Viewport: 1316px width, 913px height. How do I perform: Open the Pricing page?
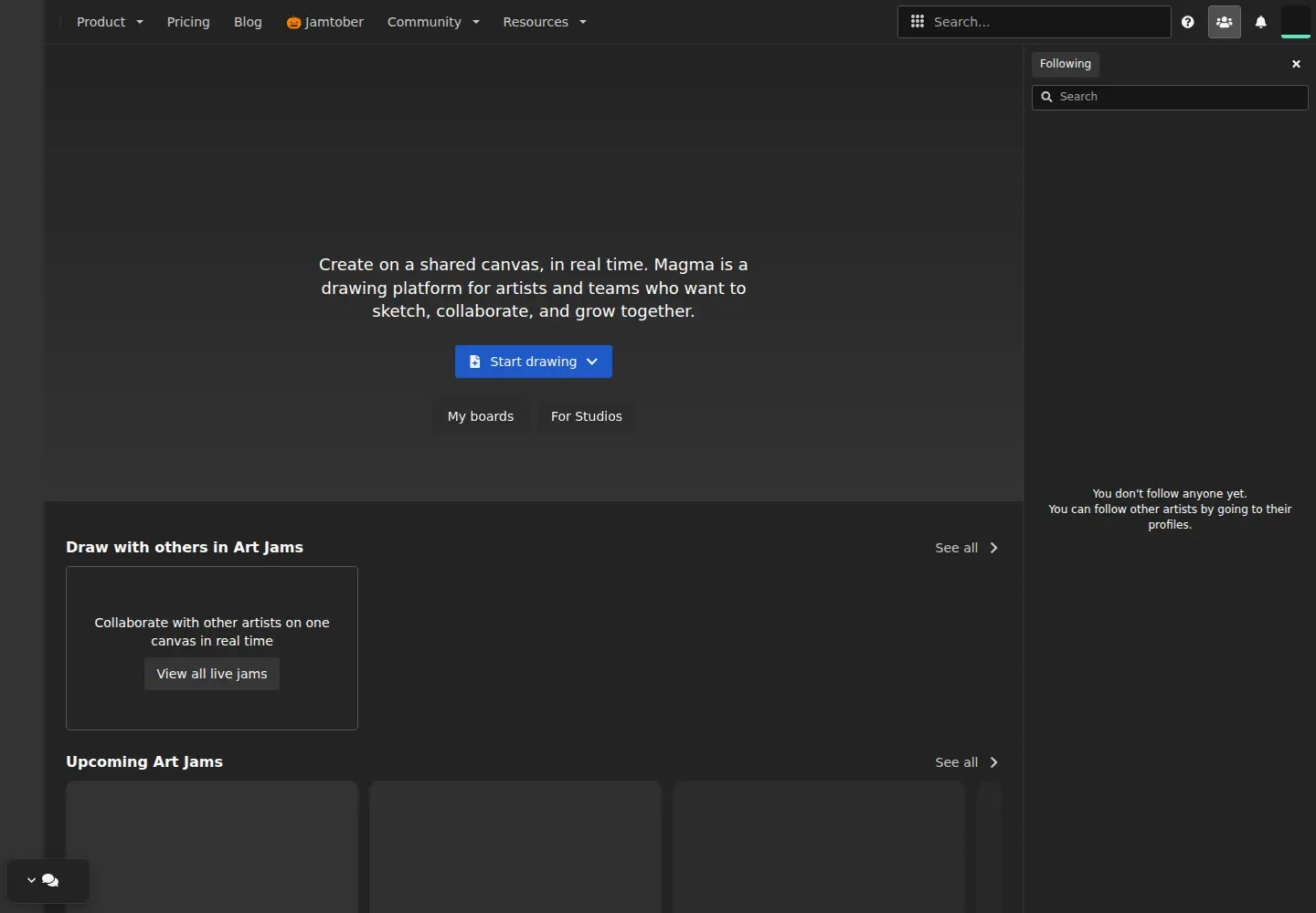tap(188, 22)
